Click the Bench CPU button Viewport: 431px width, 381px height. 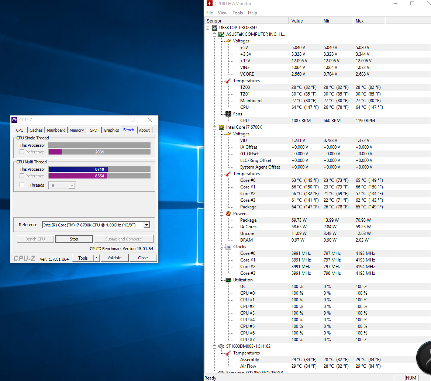35,239
